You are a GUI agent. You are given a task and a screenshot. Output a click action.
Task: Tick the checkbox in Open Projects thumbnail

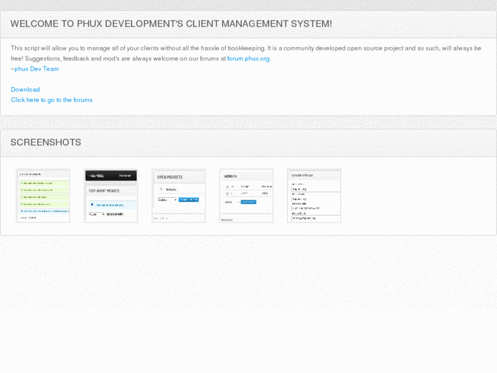coord(160,189)
